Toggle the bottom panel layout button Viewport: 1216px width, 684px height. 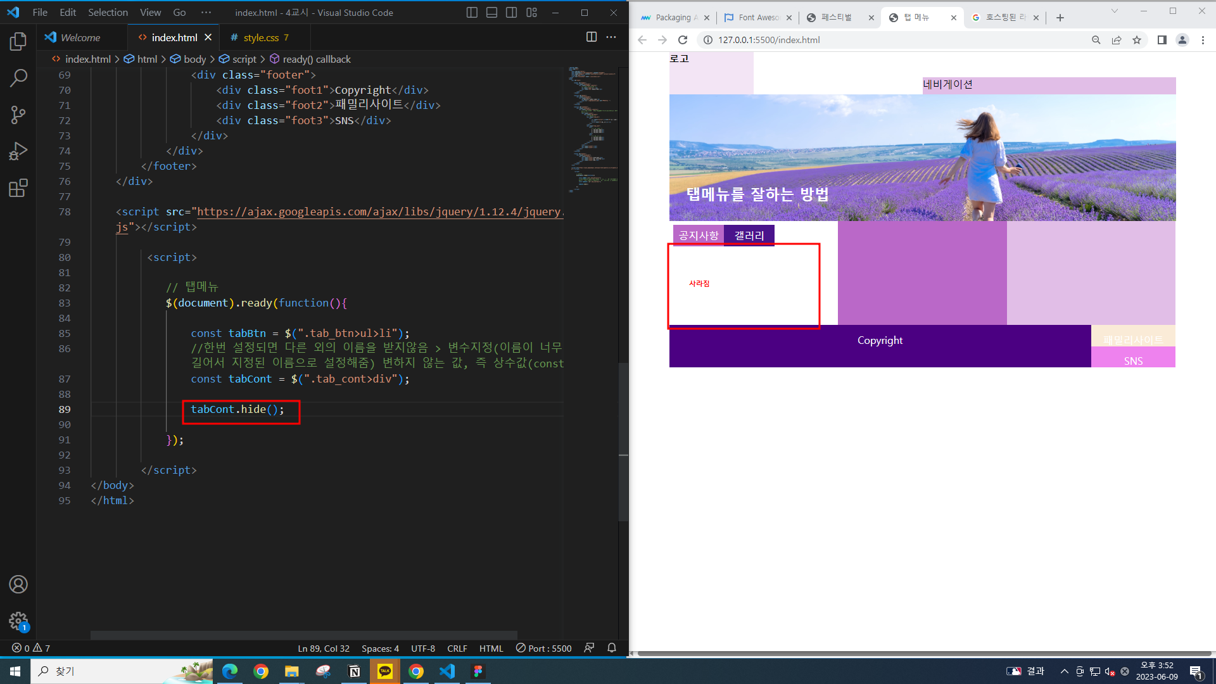[x=491, y=13]
